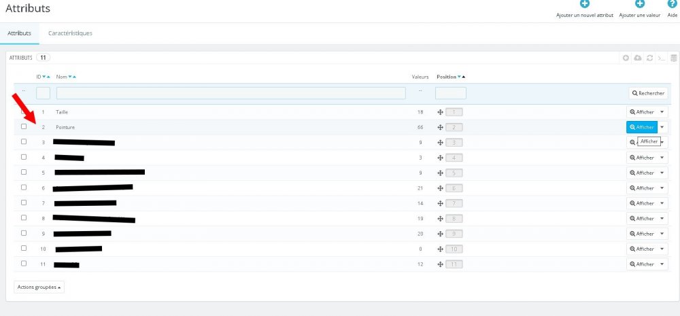
Task: Open actions arrow for row ID 5
Action: [x=662, y=173]
